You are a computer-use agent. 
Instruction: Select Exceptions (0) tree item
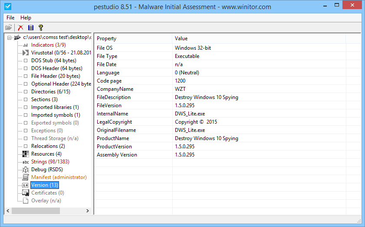47,131
